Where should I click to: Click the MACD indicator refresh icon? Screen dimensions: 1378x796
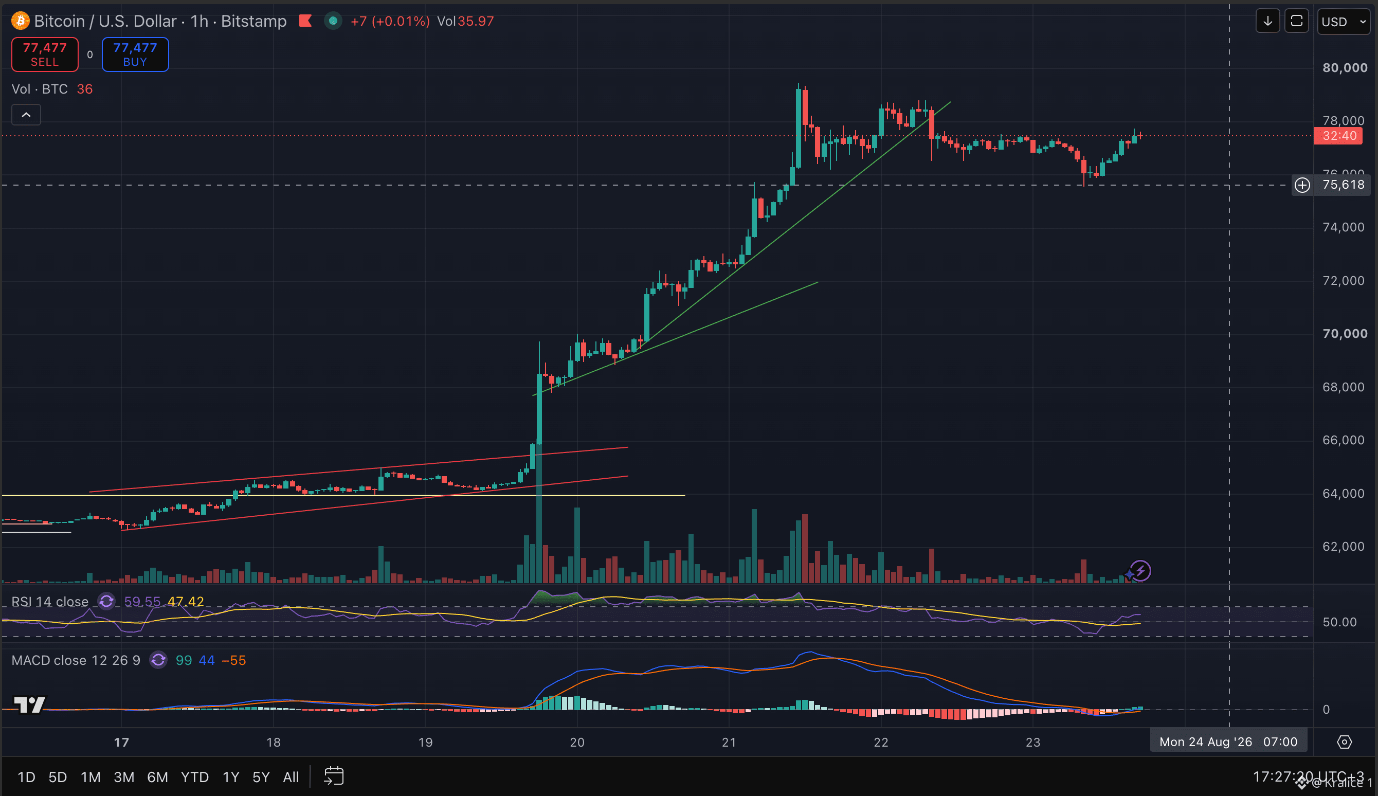pyautogui.click(x=158, y=660)
